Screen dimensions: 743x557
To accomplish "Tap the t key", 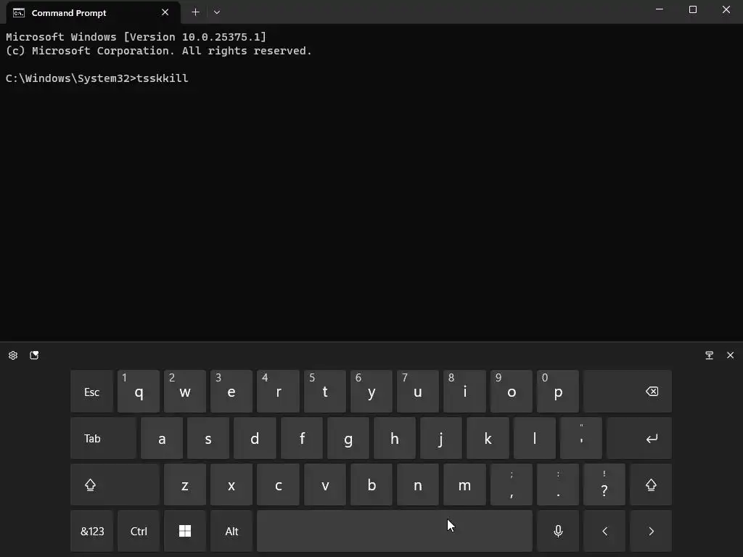I will point(324,392).
